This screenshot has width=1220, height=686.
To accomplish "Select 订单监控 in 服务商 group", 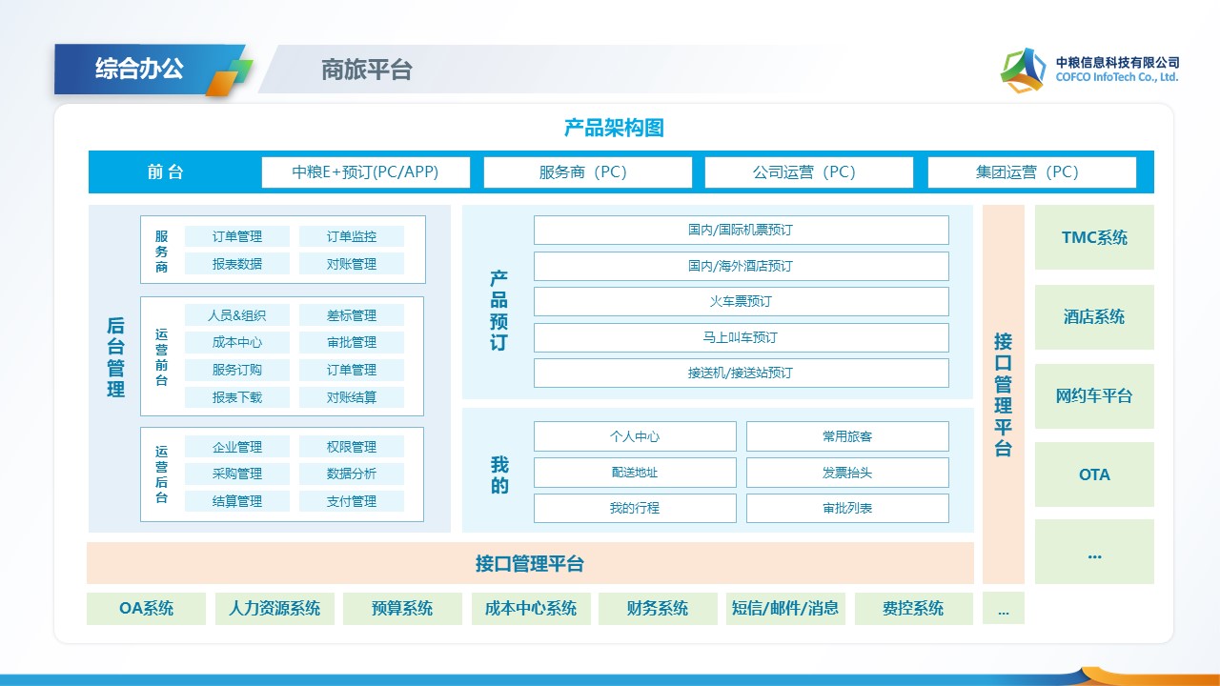I will coord(352,236).
